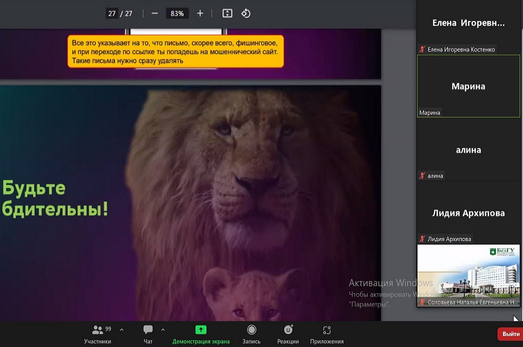Image resolution: width=523 pixels, height=347 pixels.
Task: Open the Реакции reactions menu
Action: pyautogui.click(x=288, y=334)
